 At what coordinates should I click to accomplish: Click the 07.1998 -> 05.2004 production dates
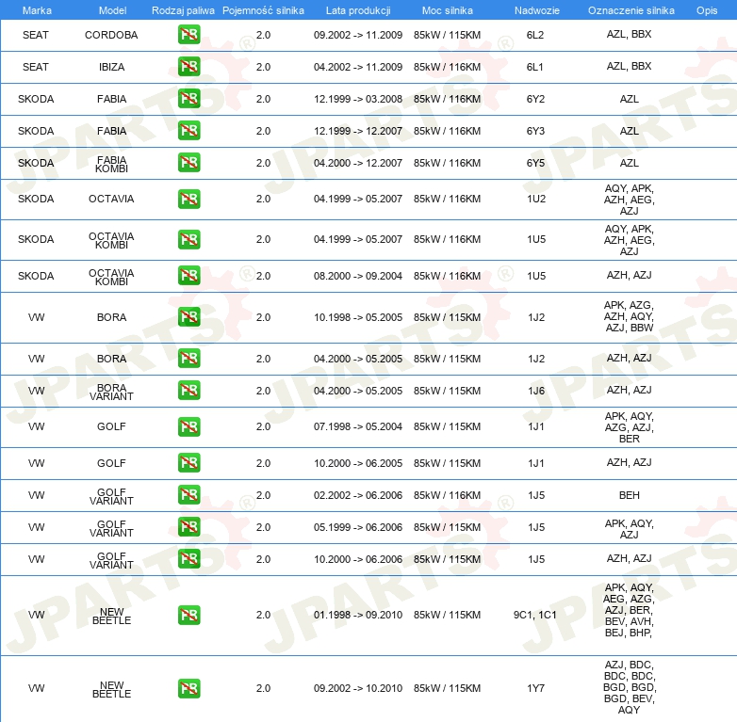(358, 426)
